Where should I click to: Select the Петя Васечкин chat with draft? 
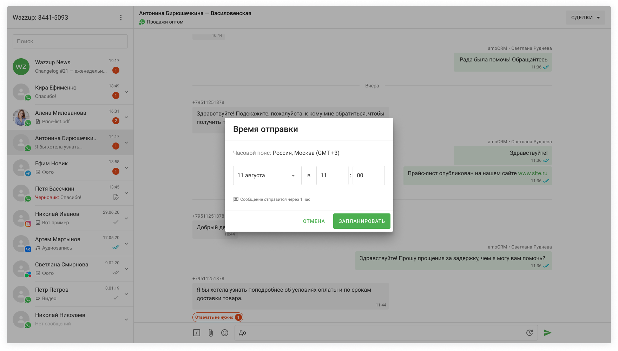click(x=70, y=193)
